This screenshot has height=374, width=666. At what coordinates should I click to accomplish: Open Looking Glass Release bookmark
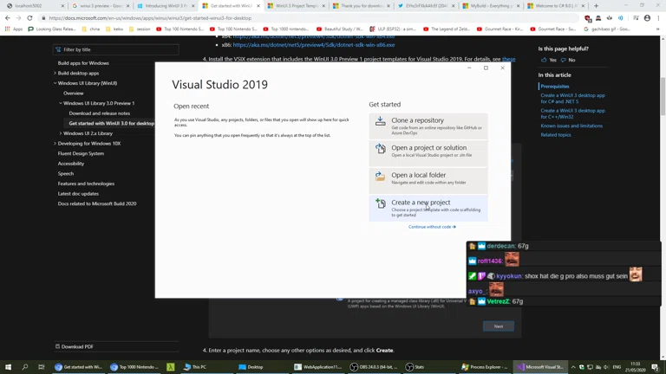[52, 29]
